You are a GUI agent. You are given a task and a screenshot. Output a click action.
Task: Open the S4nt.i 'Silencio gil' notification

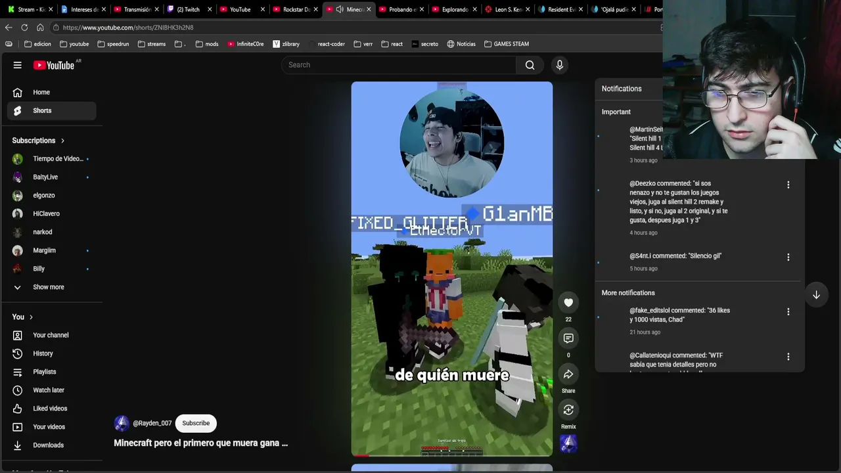coord(675,256)
